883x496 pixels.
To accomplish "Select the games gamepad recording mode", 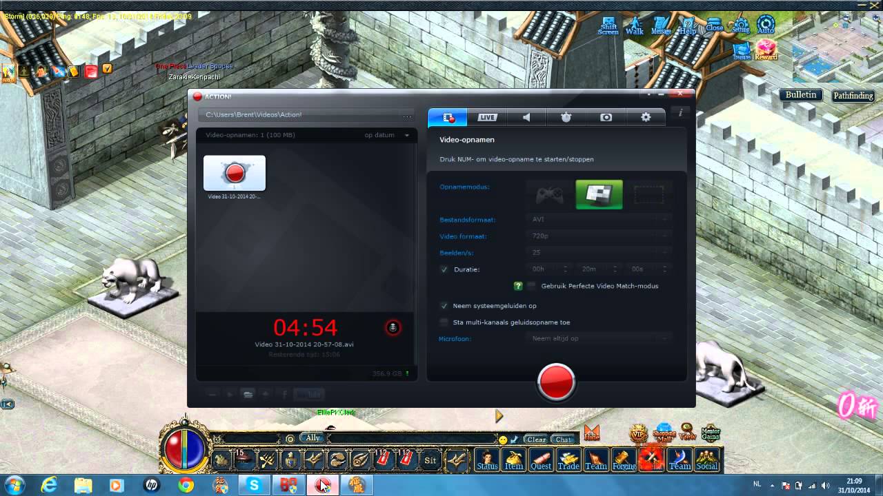I will [x=550, y=195].
